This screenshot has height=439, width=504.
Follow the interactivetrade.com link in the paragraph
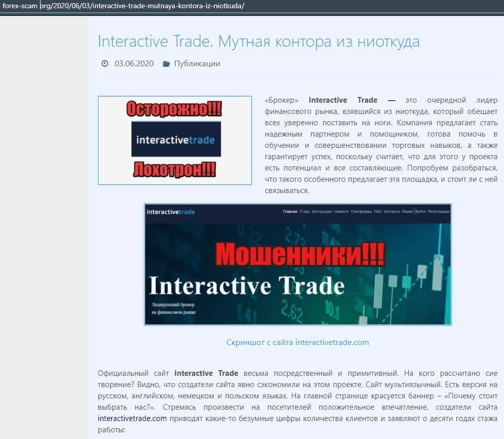(132, 418)
